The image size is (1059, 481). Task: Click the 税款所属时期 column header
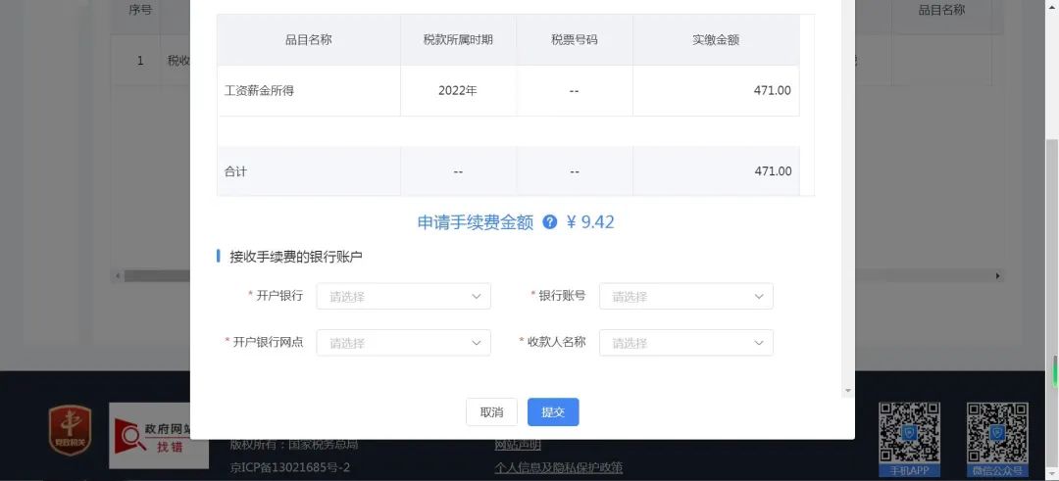(458, 40)
